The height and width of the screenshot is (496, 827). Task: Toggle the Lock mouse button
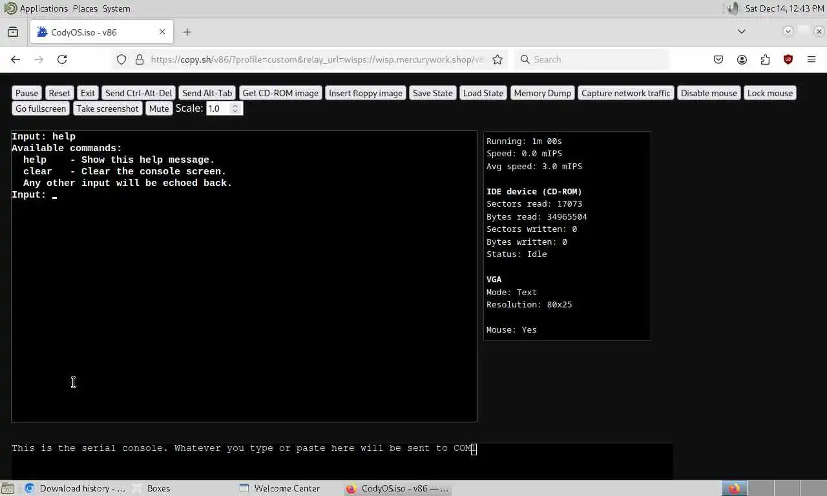pos(770,93)
